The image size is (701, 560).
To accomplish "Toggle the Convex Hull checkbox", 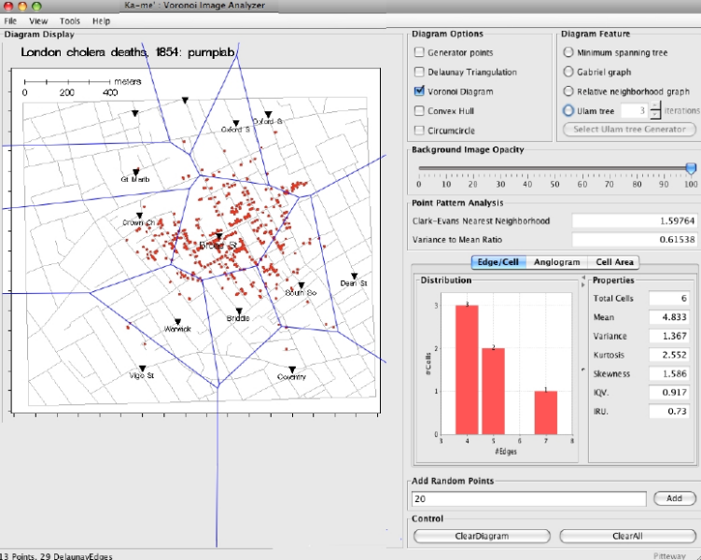I will (x=419, y=111).
